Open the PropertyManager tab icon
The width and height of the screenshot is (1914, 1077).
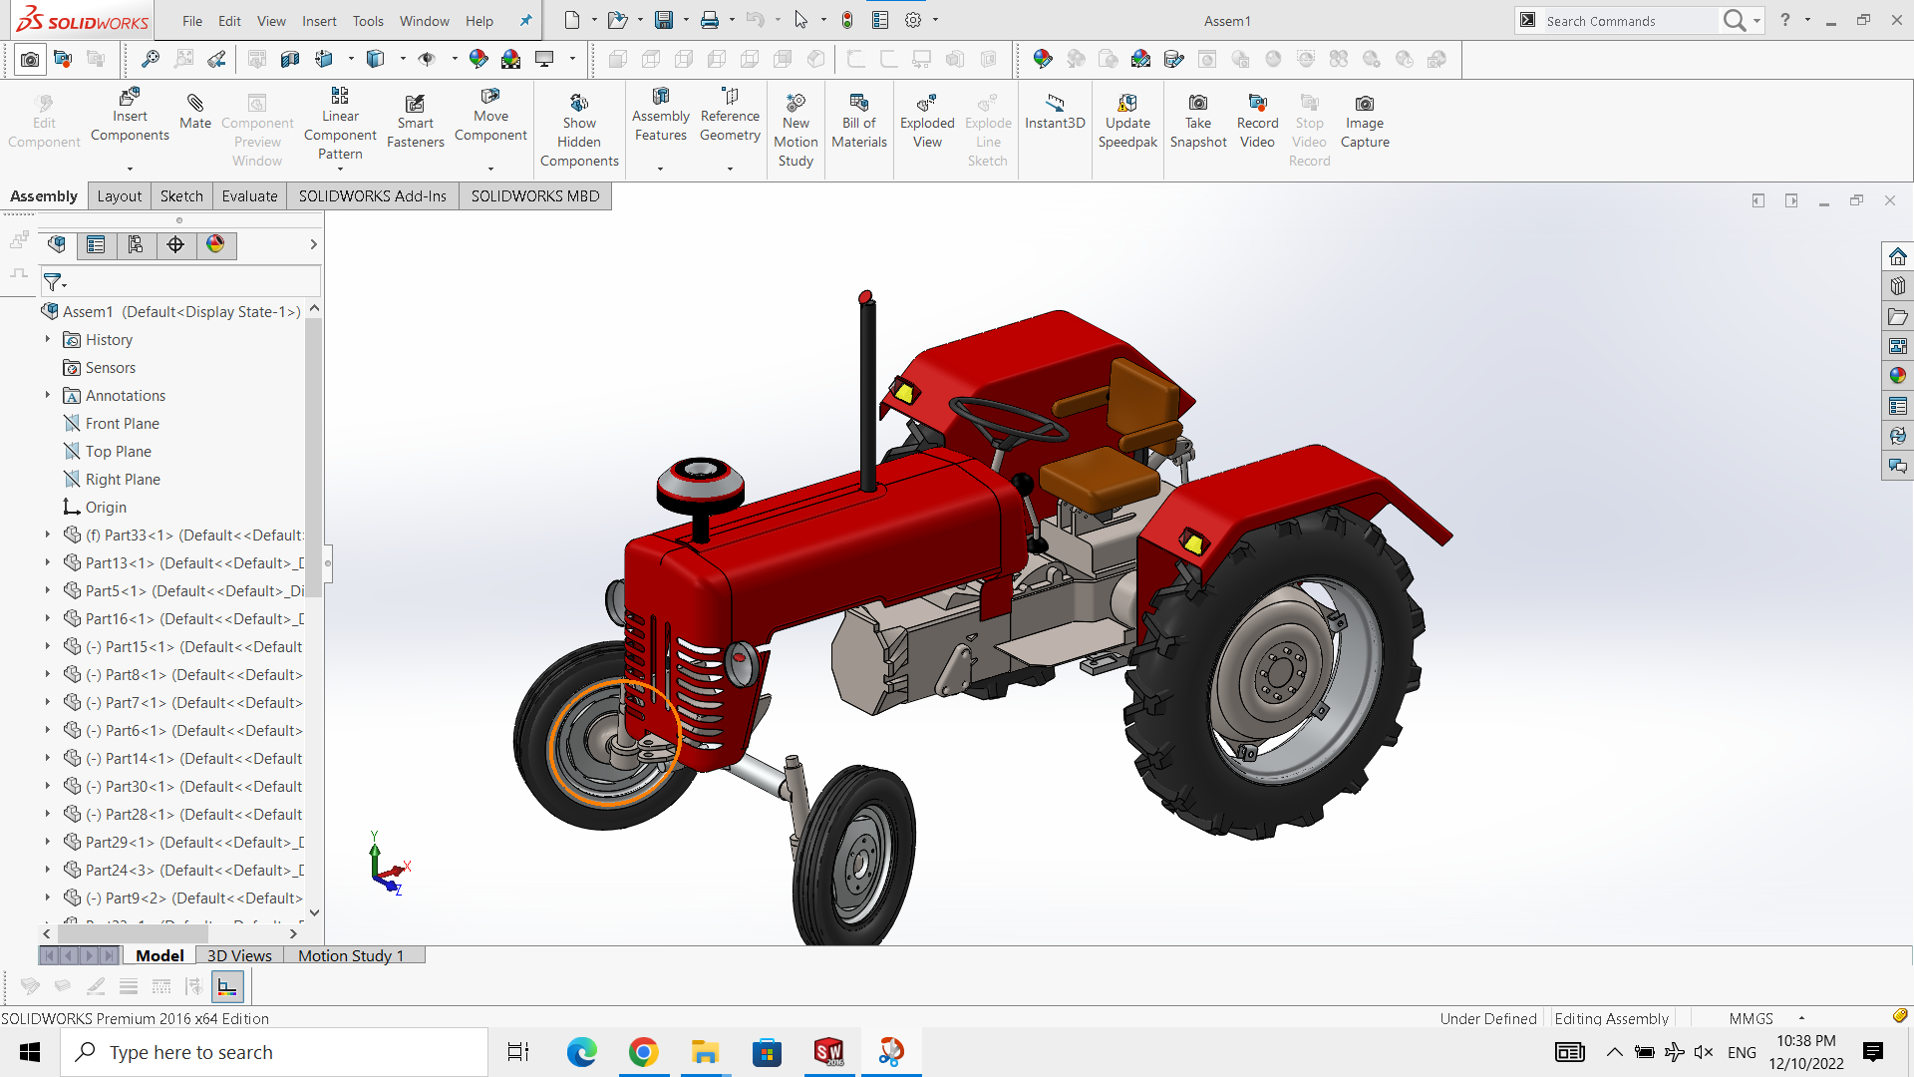(x=96, y=244)
